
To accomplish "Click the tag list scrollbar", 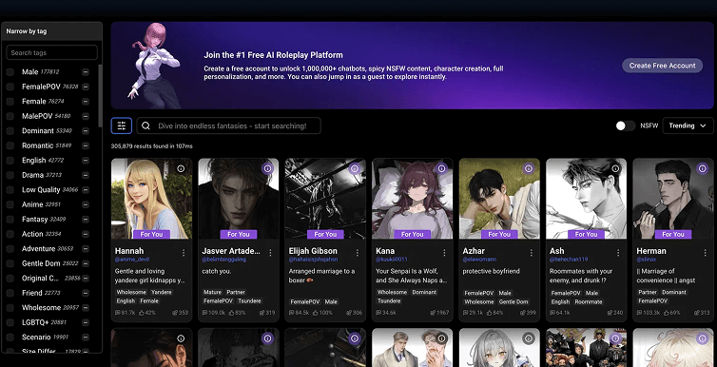I will click(100, 96).
